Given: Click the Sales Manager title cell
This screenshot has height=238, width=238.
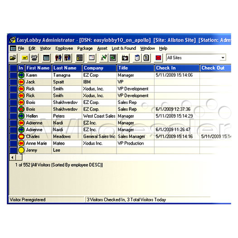Looking at the screenshot, I should pyautogui.click(x=136, y=136).
